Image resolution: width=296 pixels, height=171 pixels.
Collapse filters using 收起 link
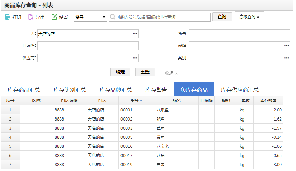171,73
